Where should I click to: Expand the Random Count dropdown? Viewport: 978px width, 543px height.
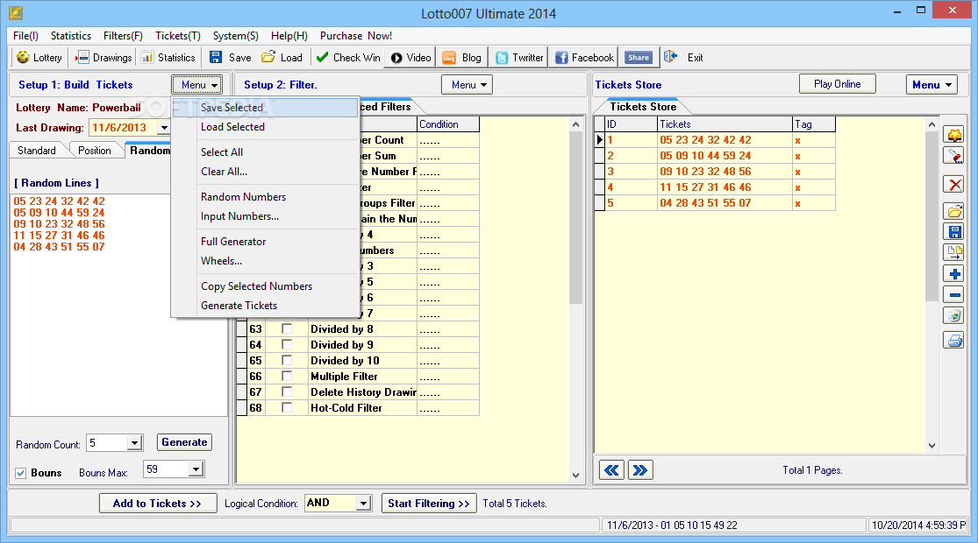pyautogui.click(x=135, y=443)
